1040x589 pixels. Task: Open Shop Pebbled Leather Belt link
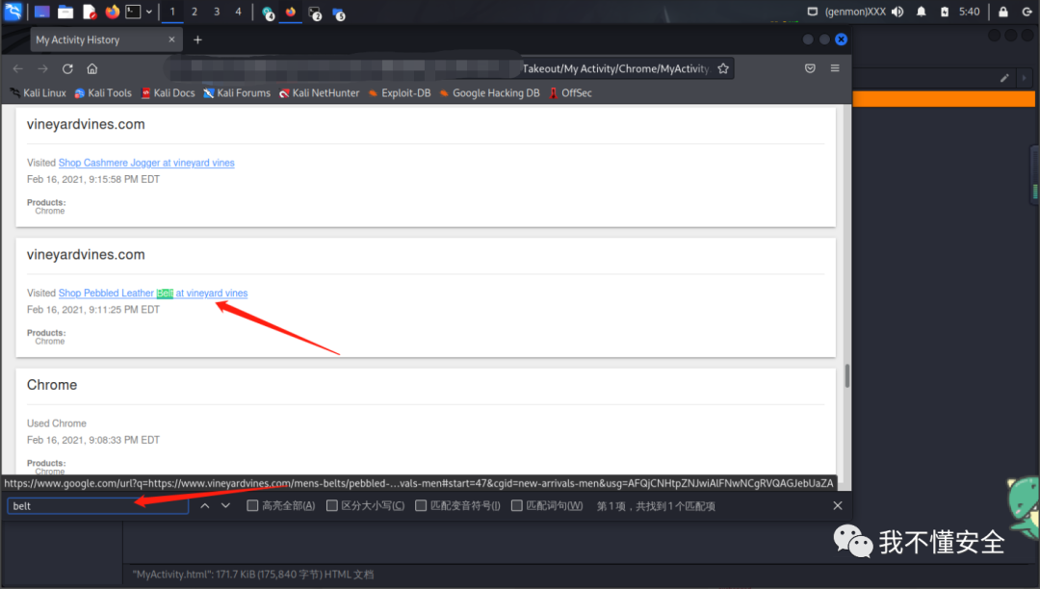coord(153,294)
